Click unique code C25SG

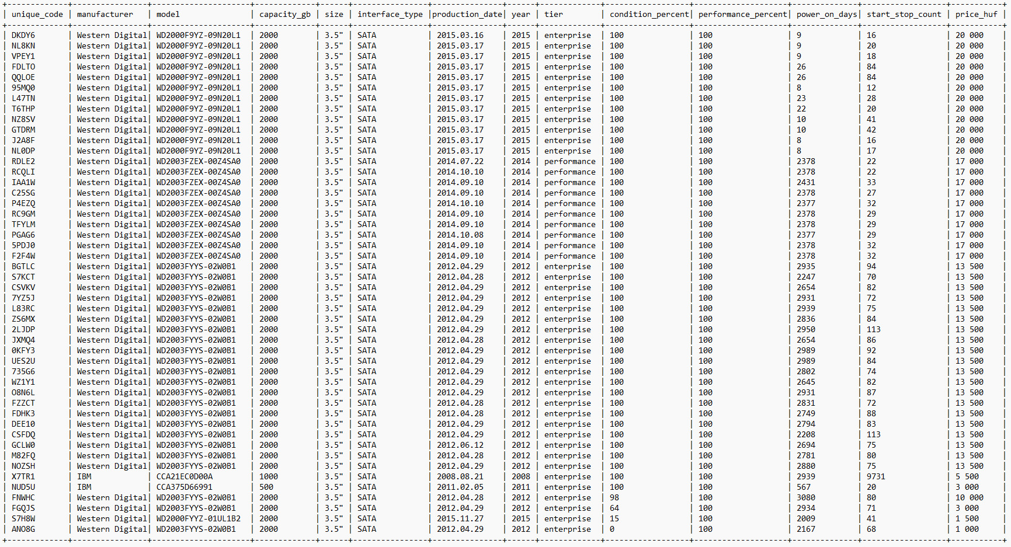coord(23,193)
